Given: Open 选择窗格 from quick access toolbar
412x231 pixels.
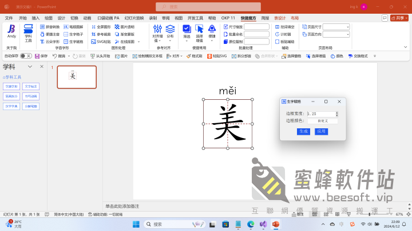Looking at the screenshot, I should coord(291,56).
